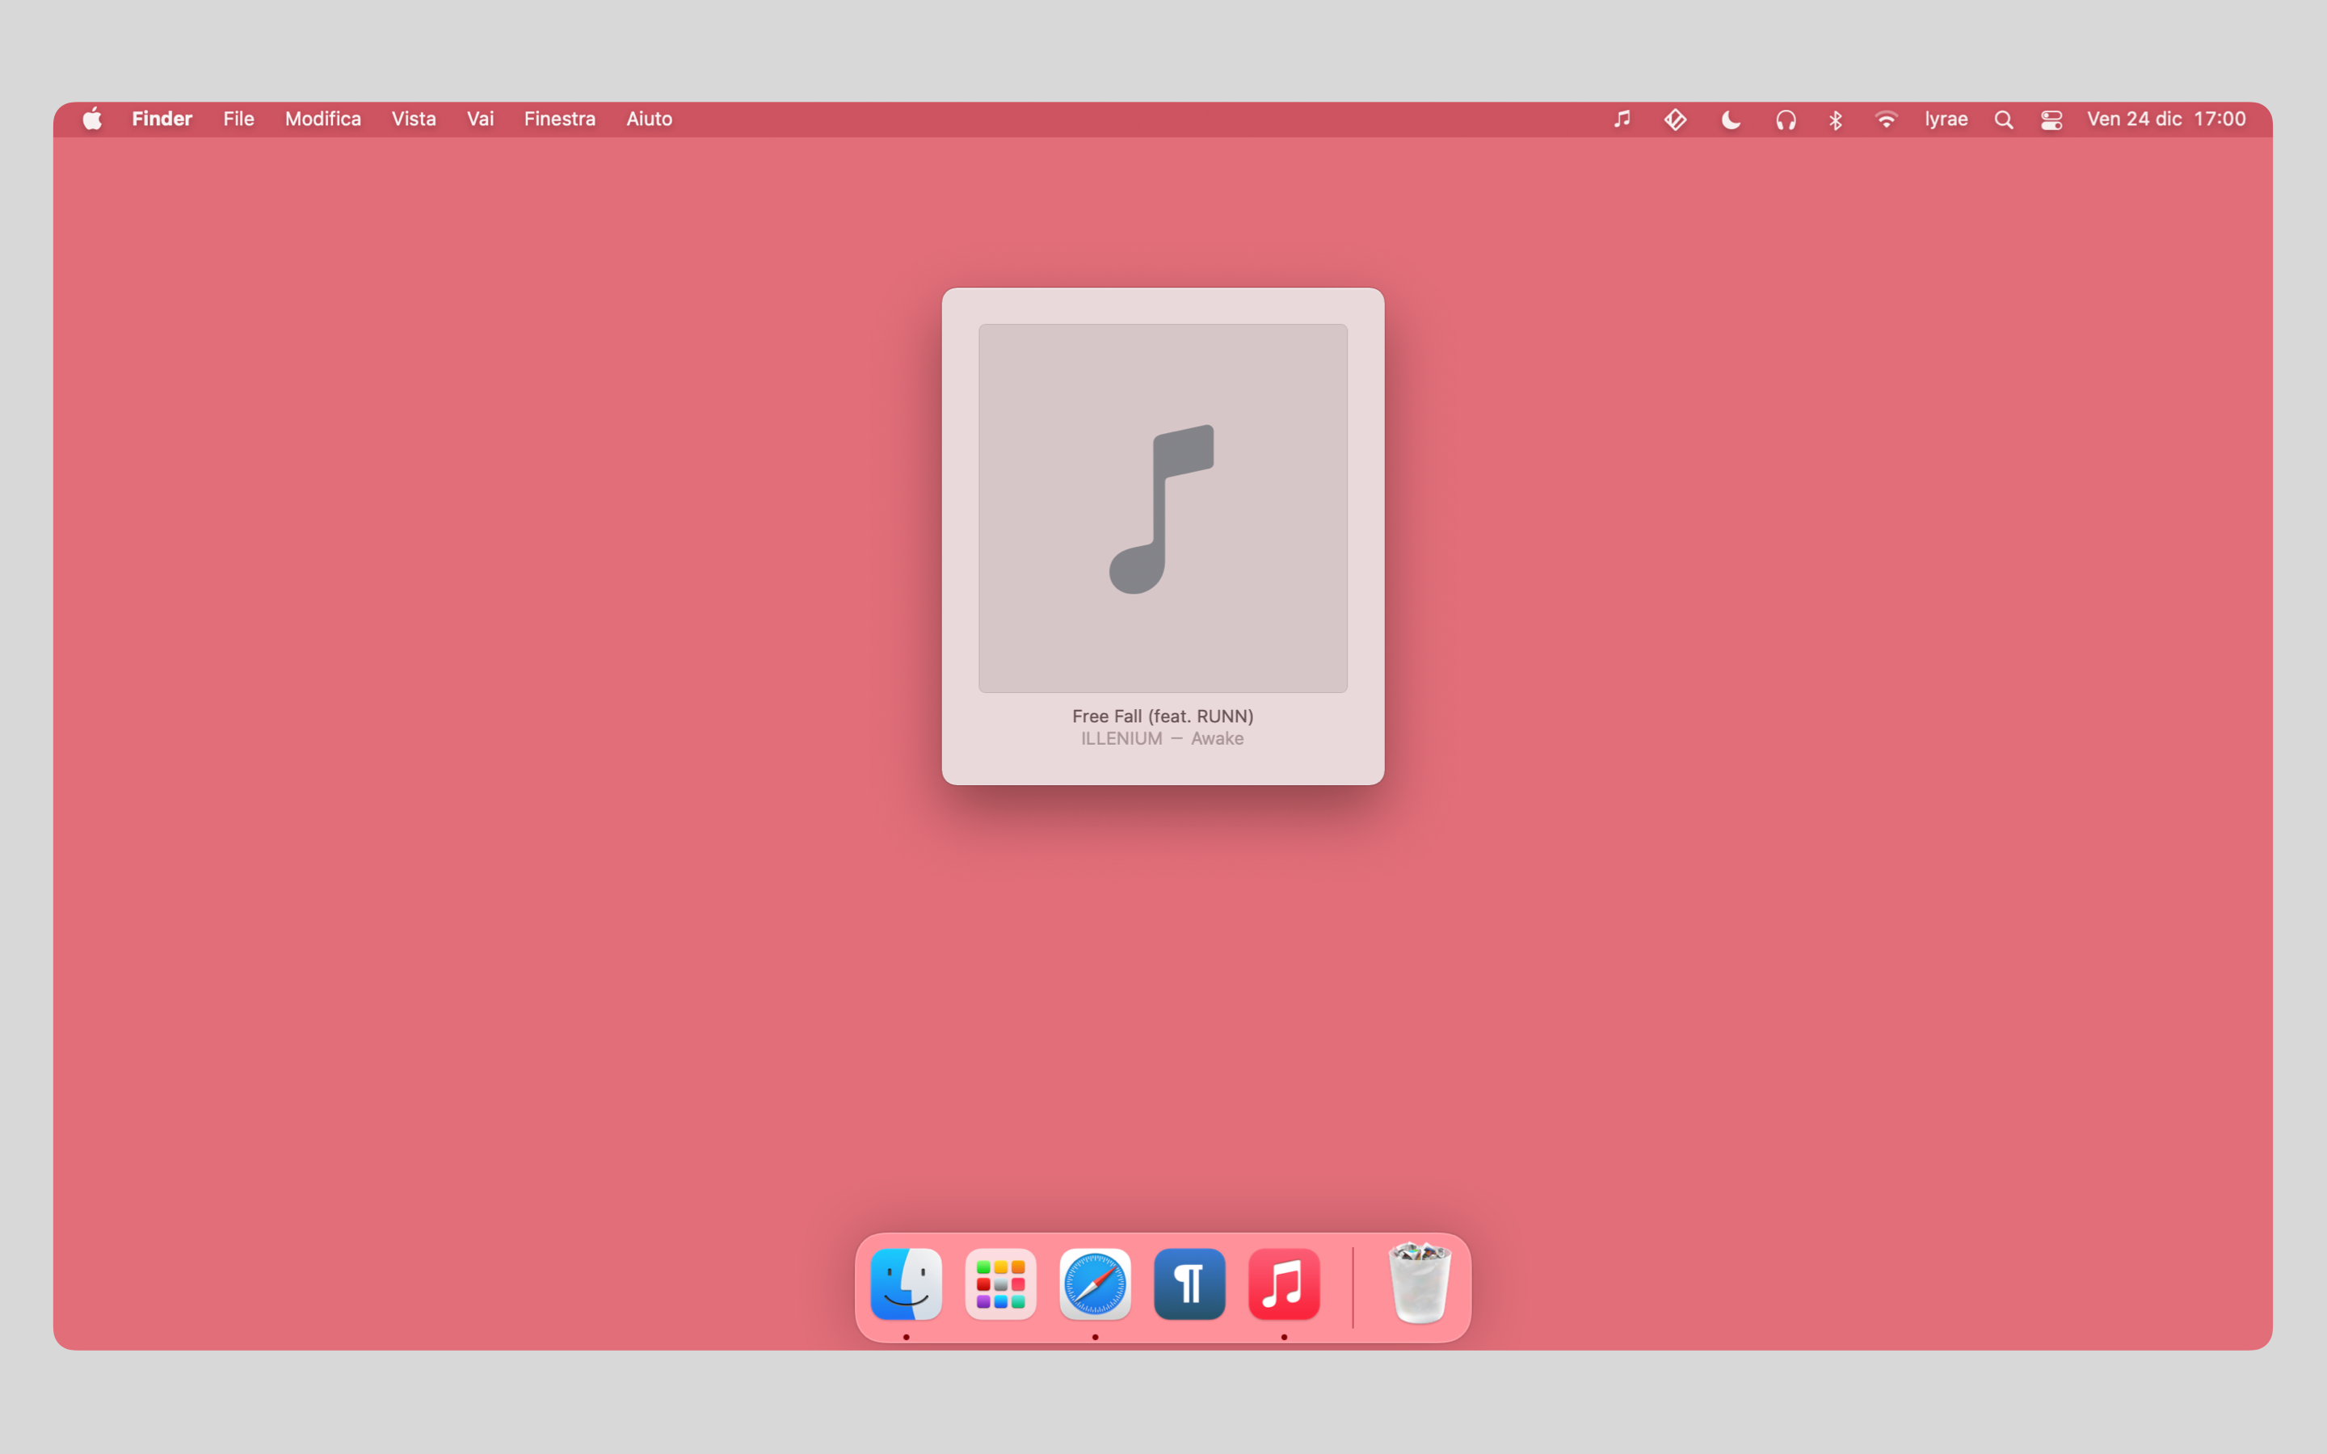The height and width of the screenshot is (1454, 2327).
Task: Click the song title Free Fall text
Action: coord(1163,716)
